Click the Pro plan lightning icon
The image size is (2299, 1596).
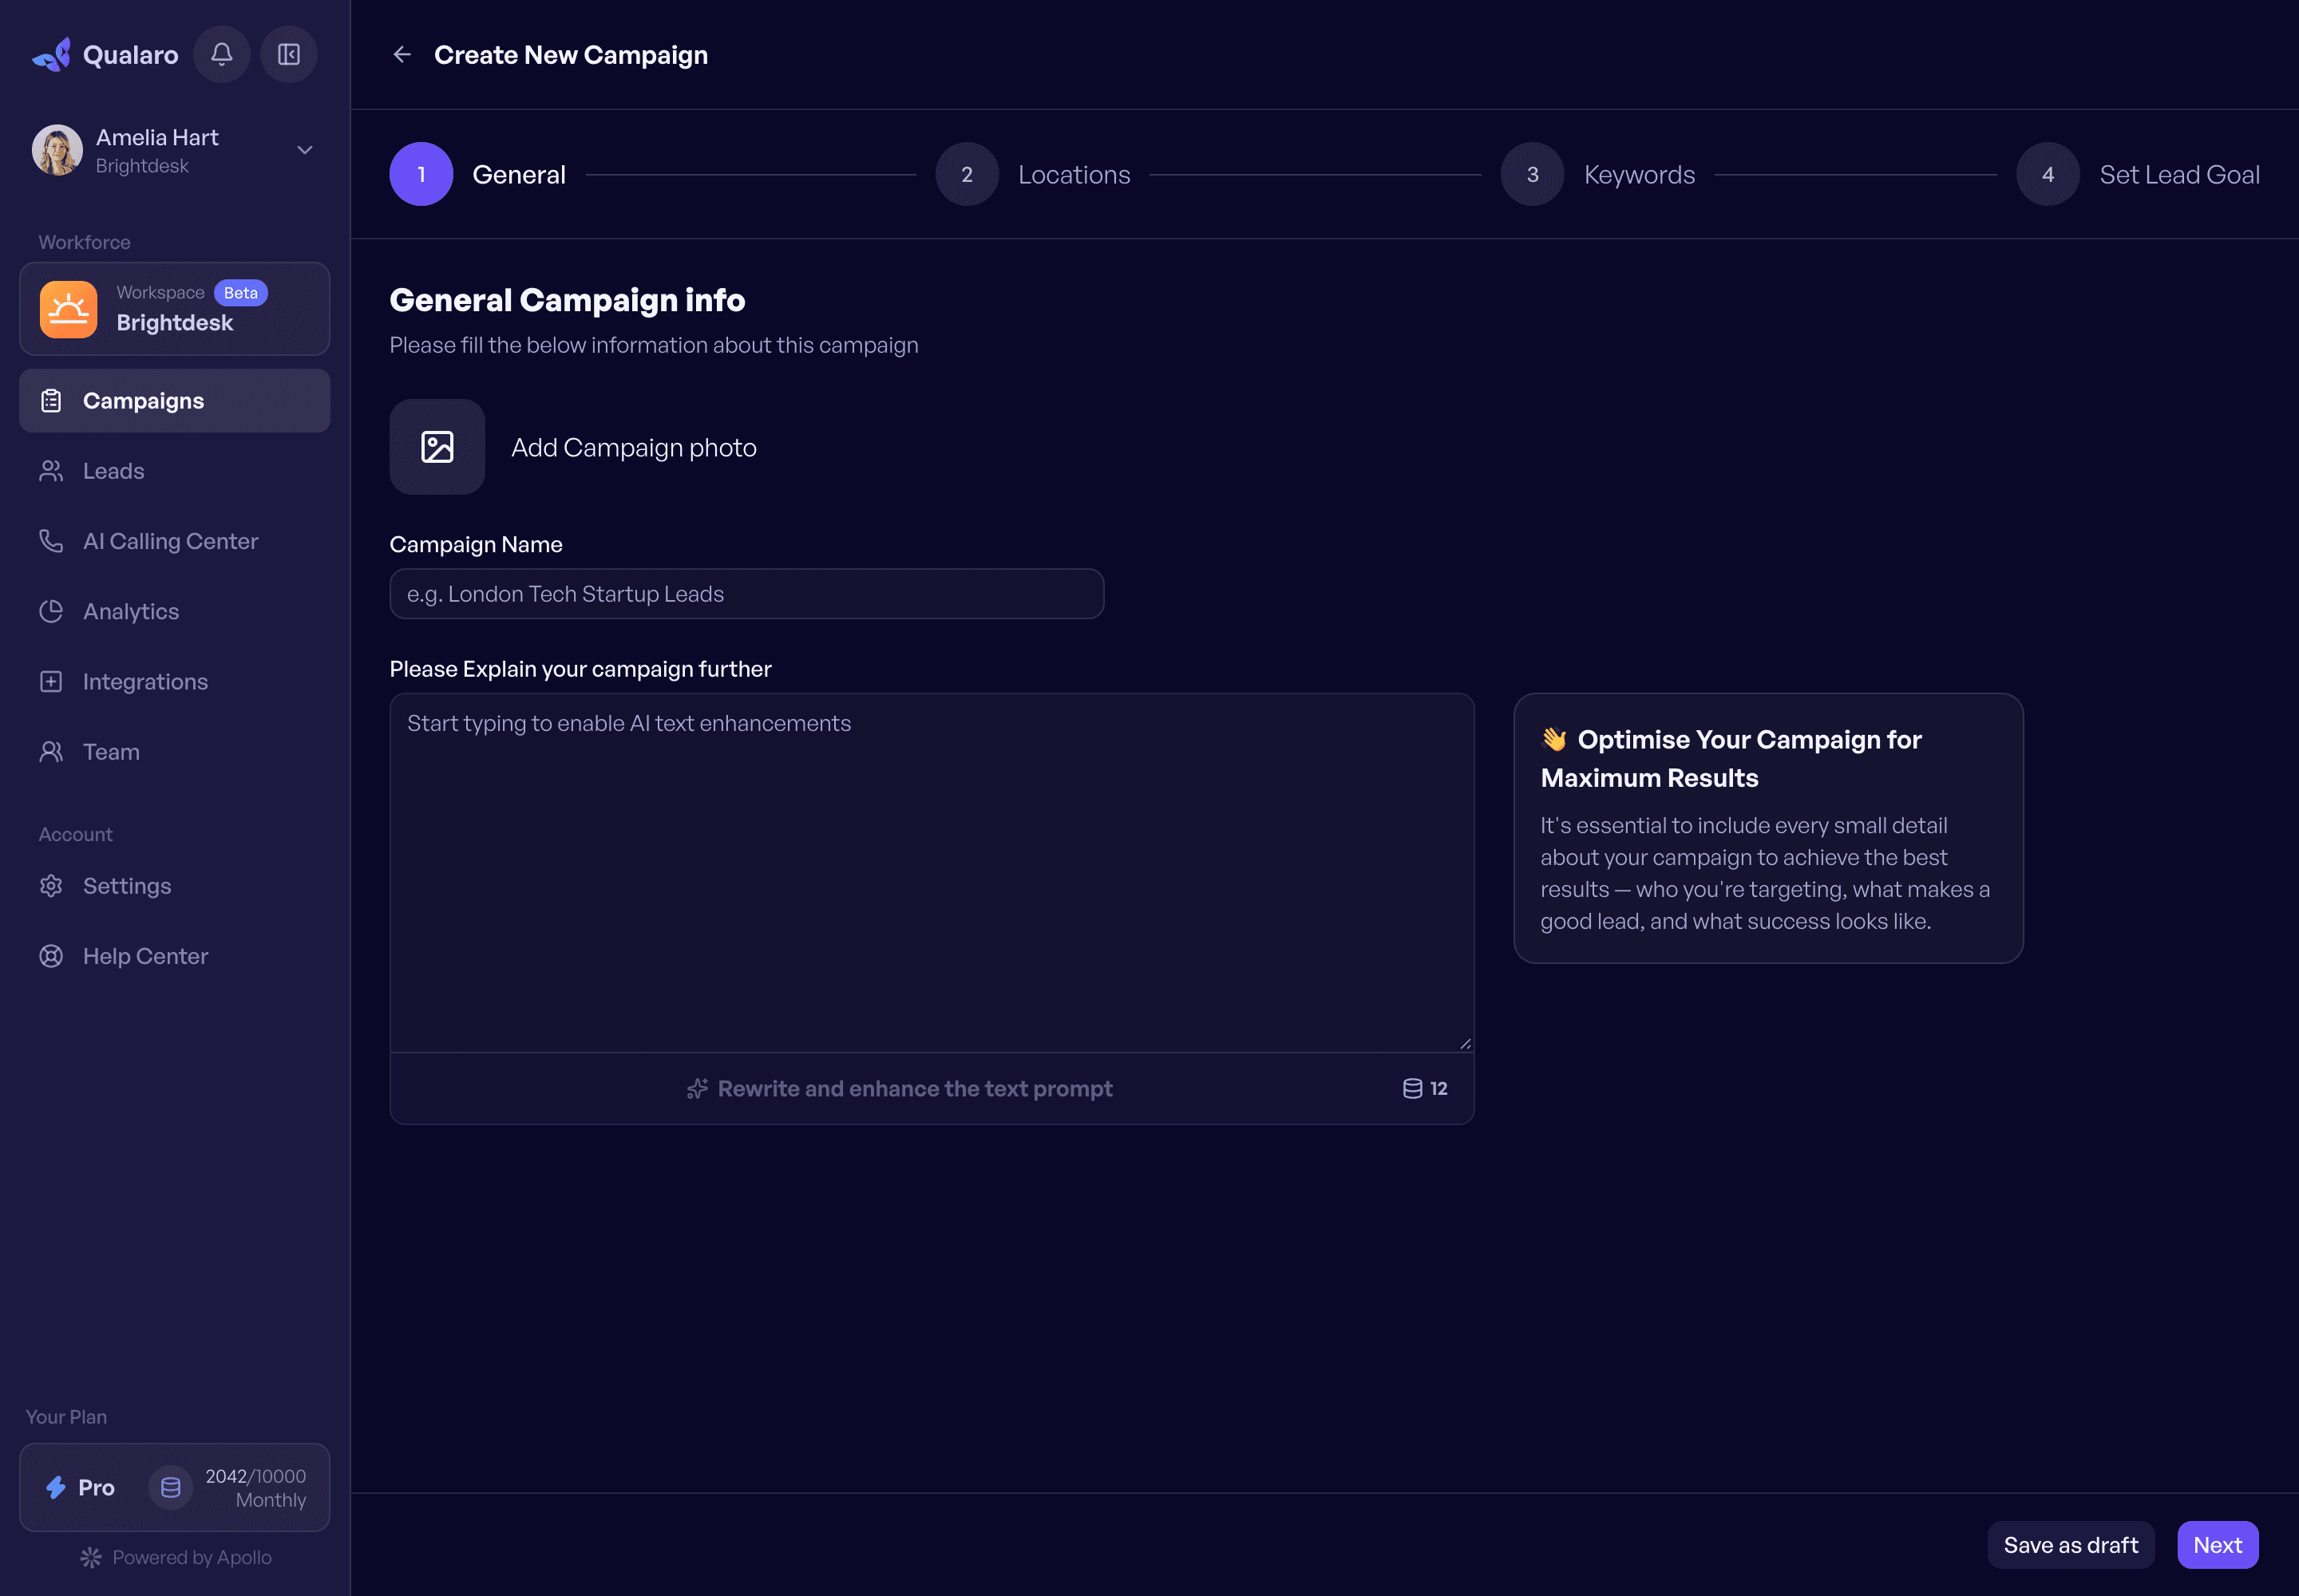point(56,1487)
